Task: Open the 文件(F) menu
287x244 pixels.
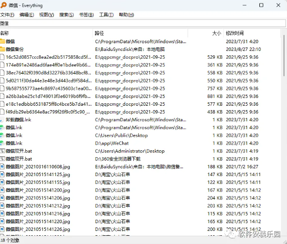Action: (7, 15)
